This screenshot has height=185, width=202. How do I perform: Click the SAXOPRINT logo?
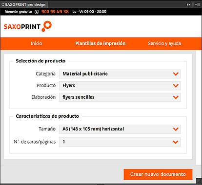(x=28, y=26)
